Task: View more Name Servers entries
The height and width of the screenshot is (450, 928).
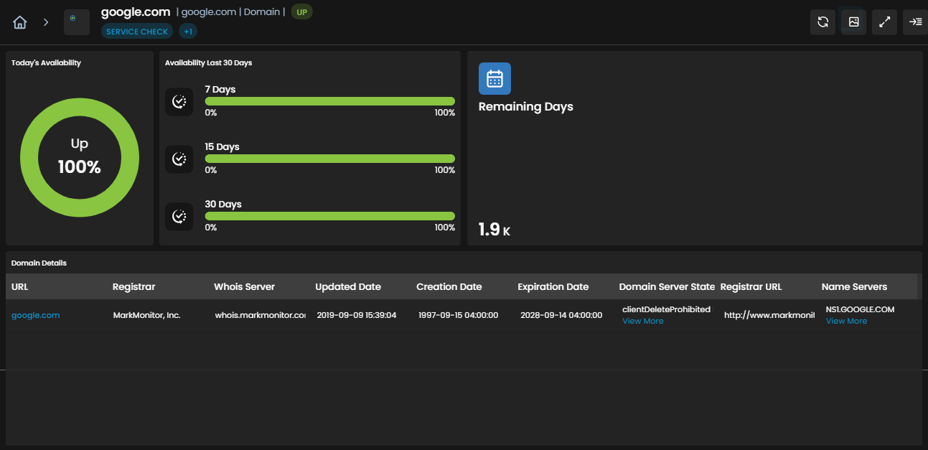Action: tap(846, 321)
